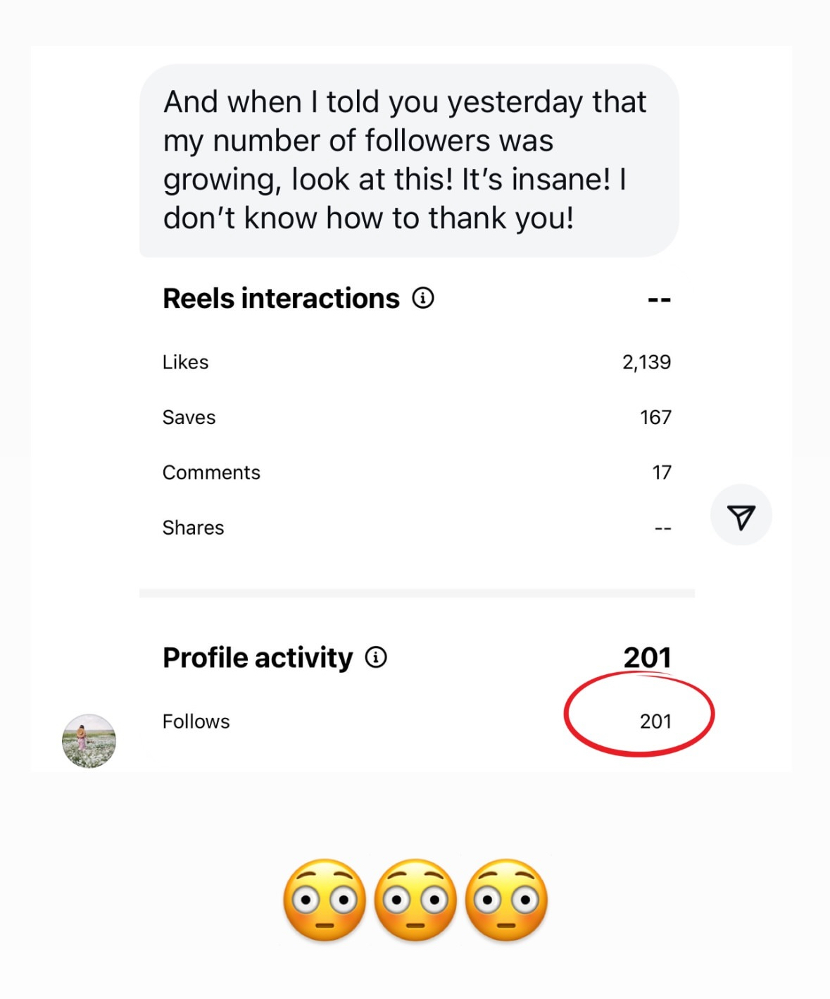Tap the Profile activity info icon
Screen dimensions: 830x999
pyautogui.click(x=376, y=657)
